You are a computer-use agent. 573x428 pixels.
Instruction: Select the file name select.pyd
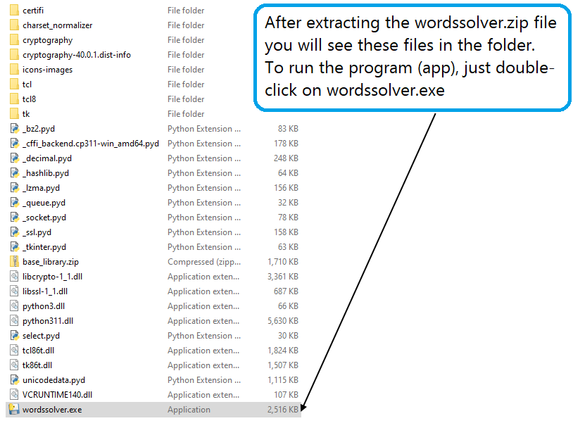41,336
